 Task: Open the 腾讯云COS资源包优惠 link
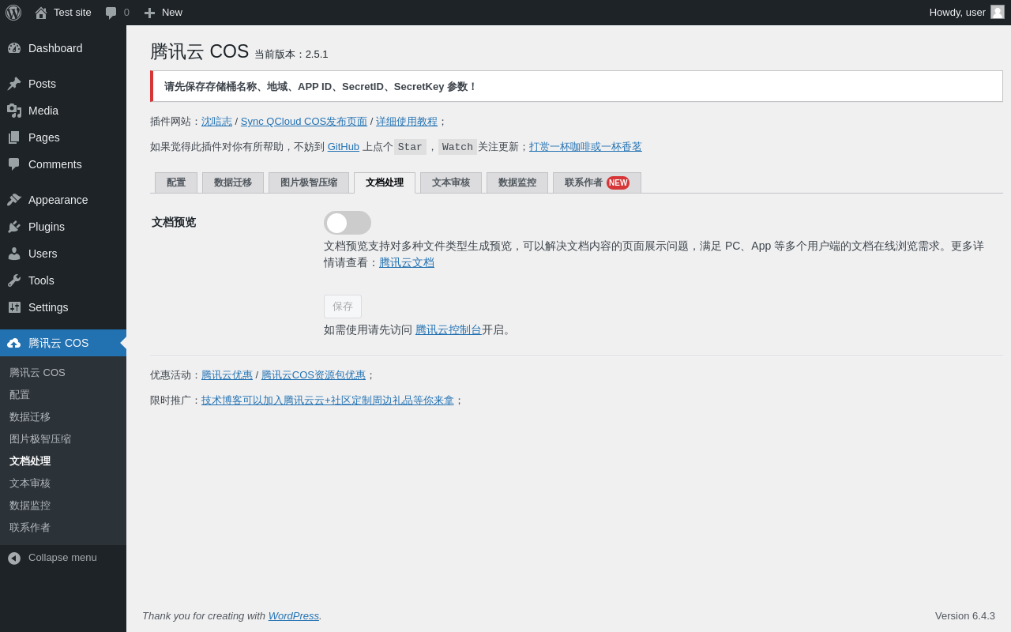click(x=314, y=375)
